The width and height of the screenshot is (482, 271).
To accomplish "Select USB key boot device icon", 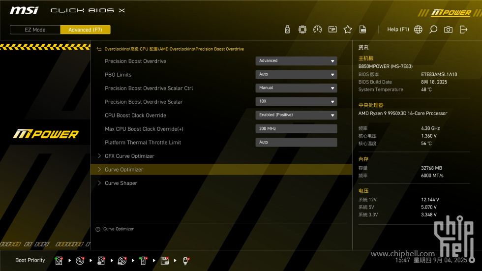I will point(143,261).
